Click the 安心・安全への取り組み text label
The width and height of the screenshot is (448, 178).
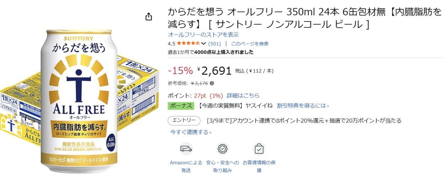coord(223,166)
